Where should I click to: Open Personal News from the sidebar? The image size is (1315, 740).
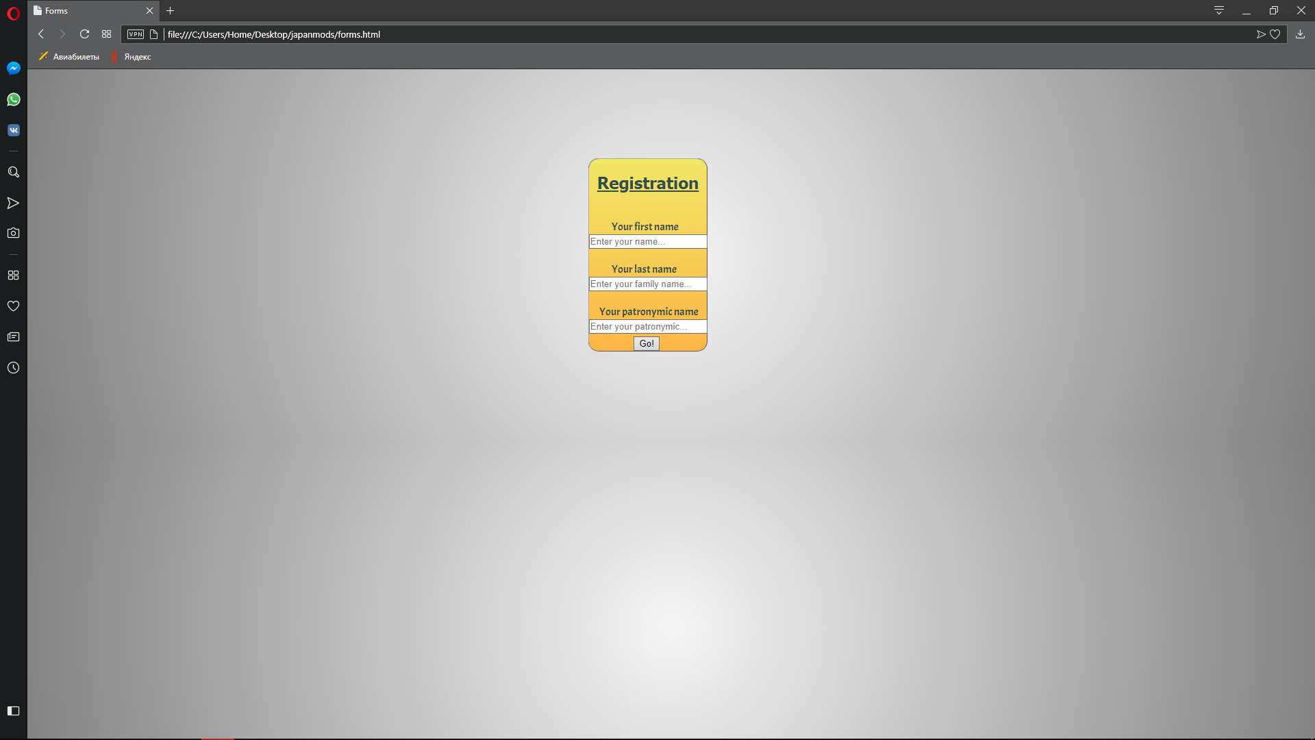[13, 336]
